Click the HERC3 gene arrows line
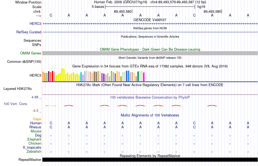This screenshot has width=258, height=166. point(150,24)
